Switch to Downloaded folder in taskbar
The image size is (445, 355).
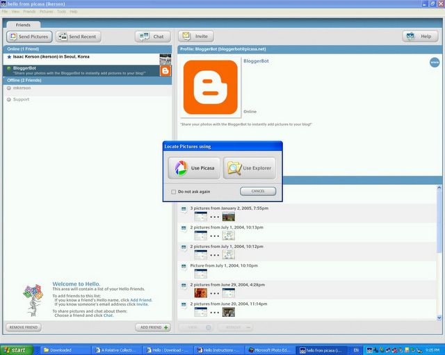65,350
